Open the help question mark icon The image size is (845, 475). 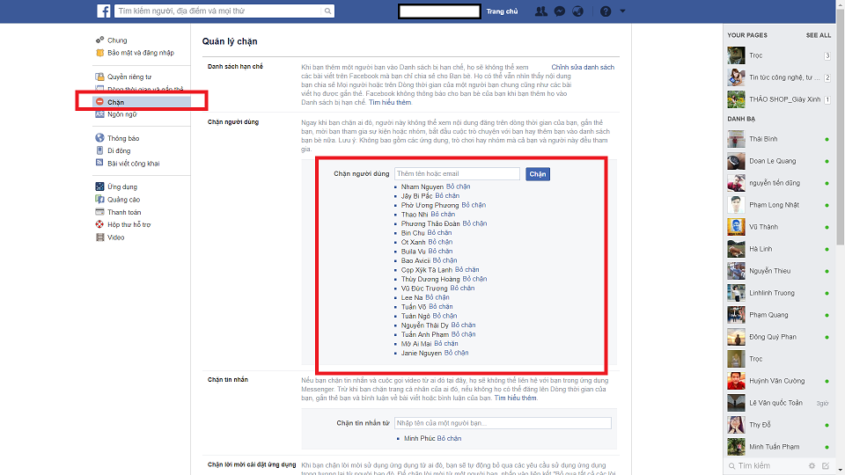pos(606,11)
